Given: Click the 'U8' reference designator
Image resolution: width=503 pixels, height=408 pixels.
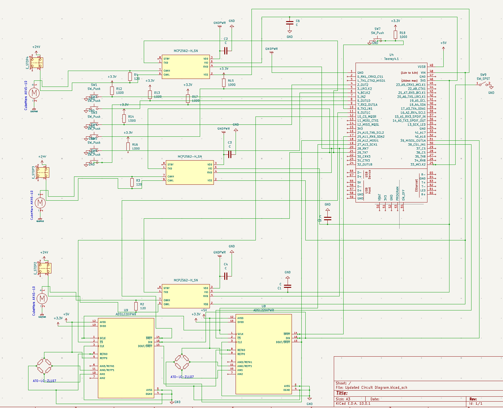Looking at the screenshot, I should [264, 306].
